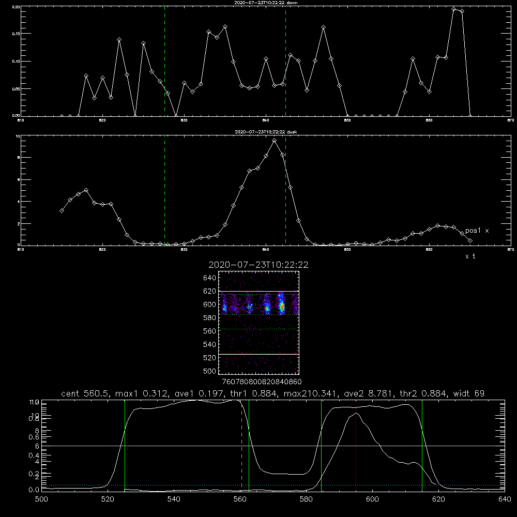Click the '640' x-axis label of bottom plot
517x517 pixels.
505,499
